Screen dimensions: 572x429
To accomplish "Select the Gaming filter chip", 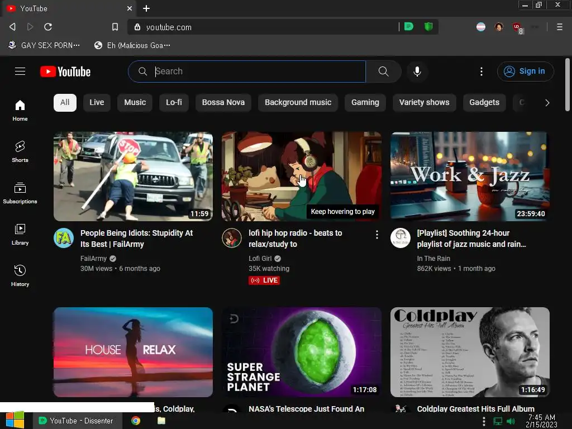I will pyautogui.click(x=365, y=103).
